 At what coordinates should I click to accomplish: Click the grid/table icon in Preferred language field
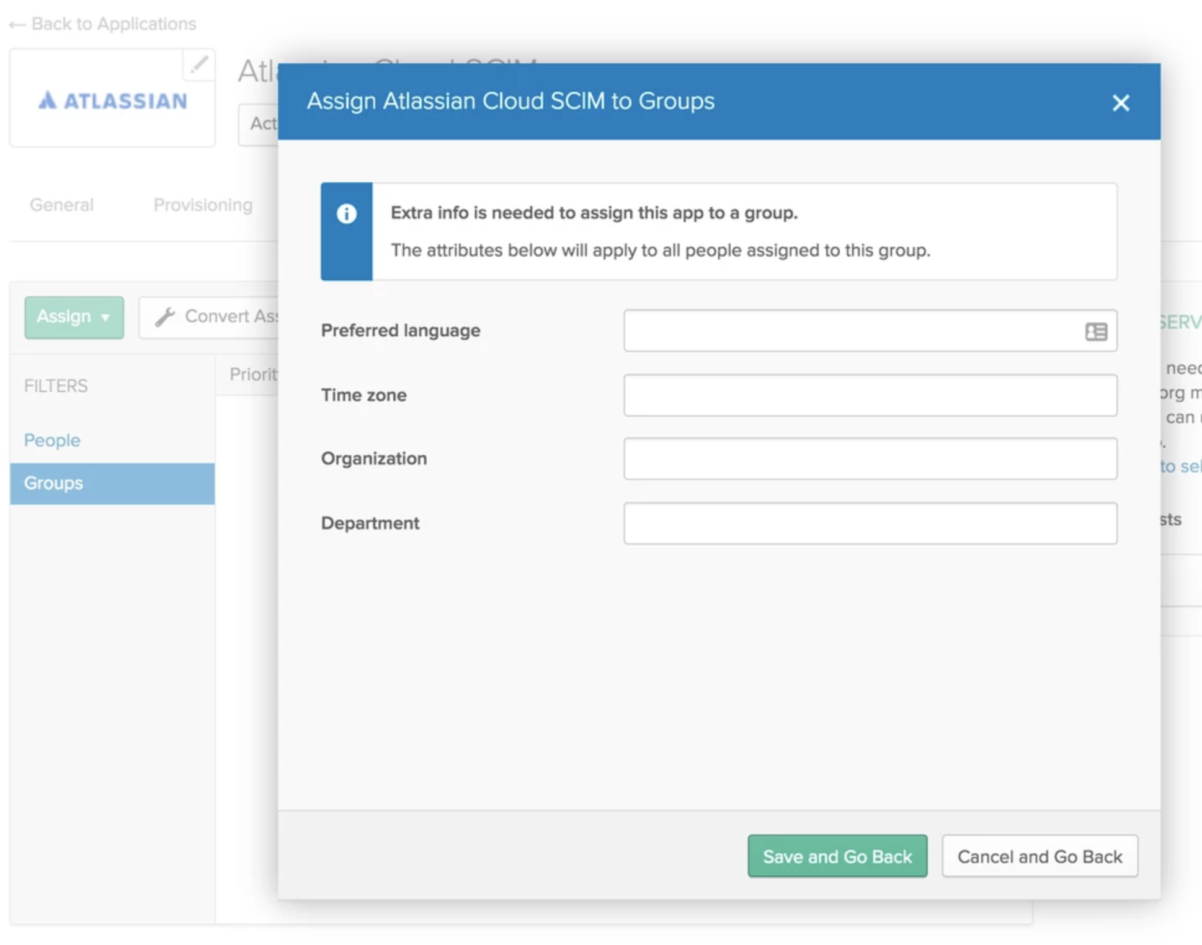tap(1097, 331)
